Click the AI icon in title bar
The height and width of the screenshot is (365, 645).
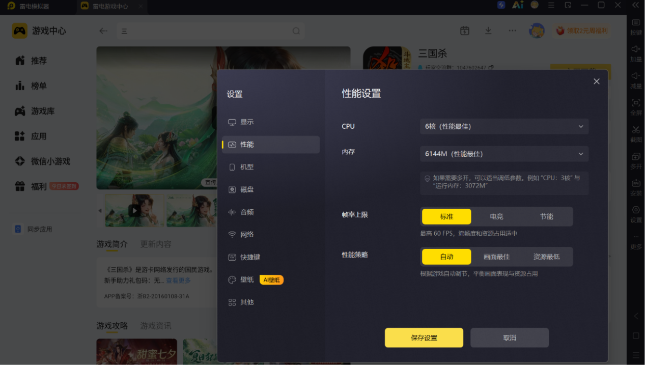518,5
